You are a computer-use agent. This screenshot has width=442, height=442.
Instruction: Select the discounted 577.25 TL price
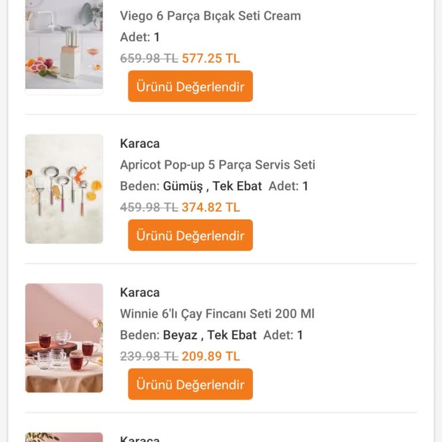tap(211, 58)
